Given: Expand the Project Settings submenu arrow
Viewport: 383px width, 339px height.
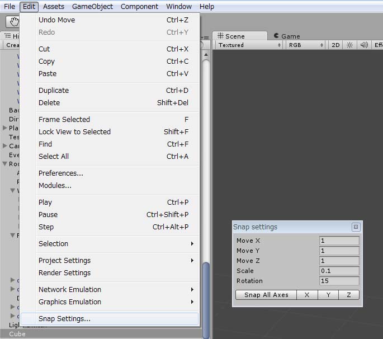Looking at the screenshot, I should click(x=192, y=260).
